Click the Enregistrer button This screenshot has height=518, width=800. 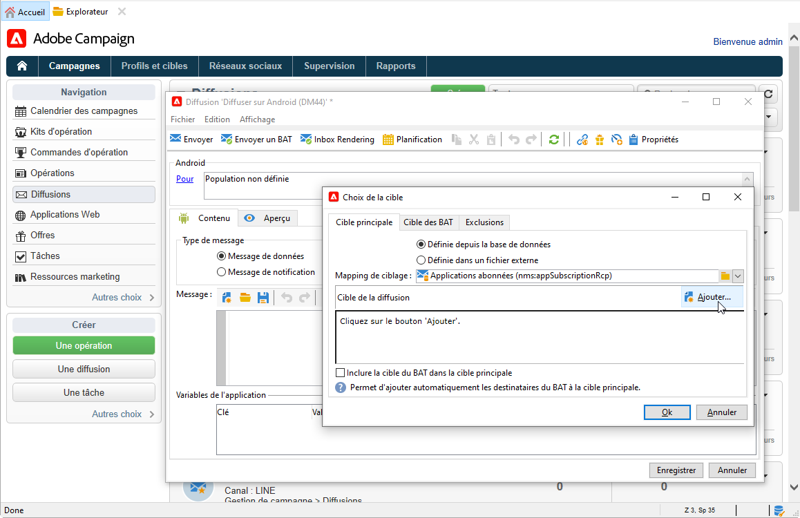pyautogui.click(x=676, y=470)
